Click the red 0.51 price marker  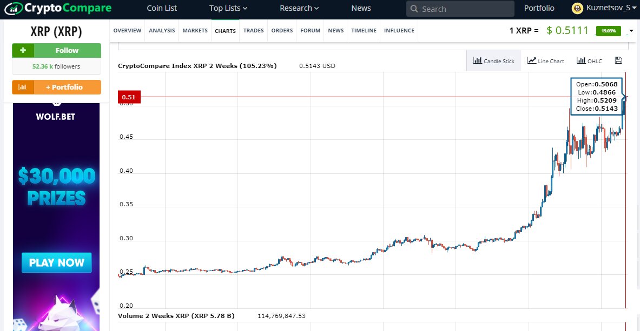tap(129, 97)
